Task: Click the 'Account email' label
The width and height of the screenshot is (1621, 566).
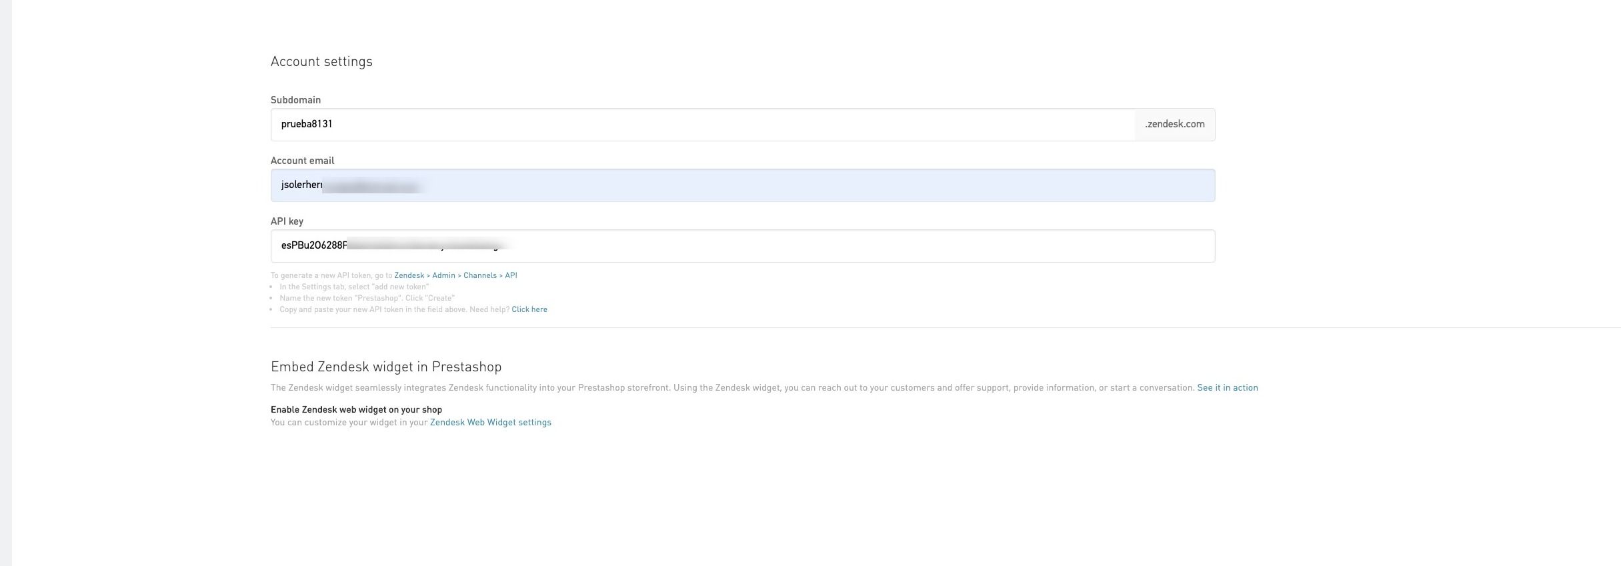Action: 302,161
